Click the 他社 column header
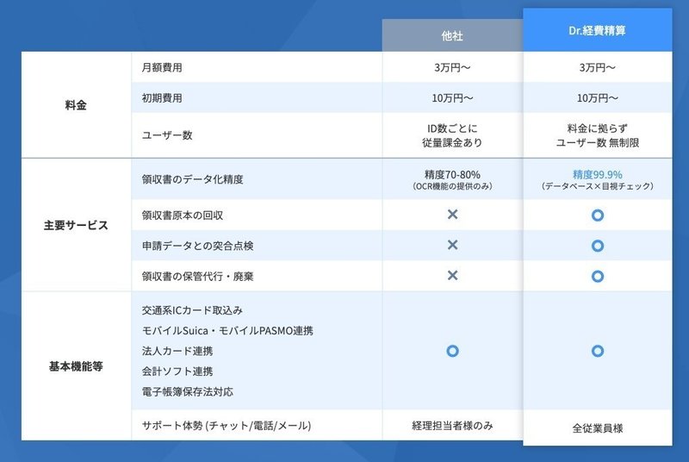 [452, 35]
